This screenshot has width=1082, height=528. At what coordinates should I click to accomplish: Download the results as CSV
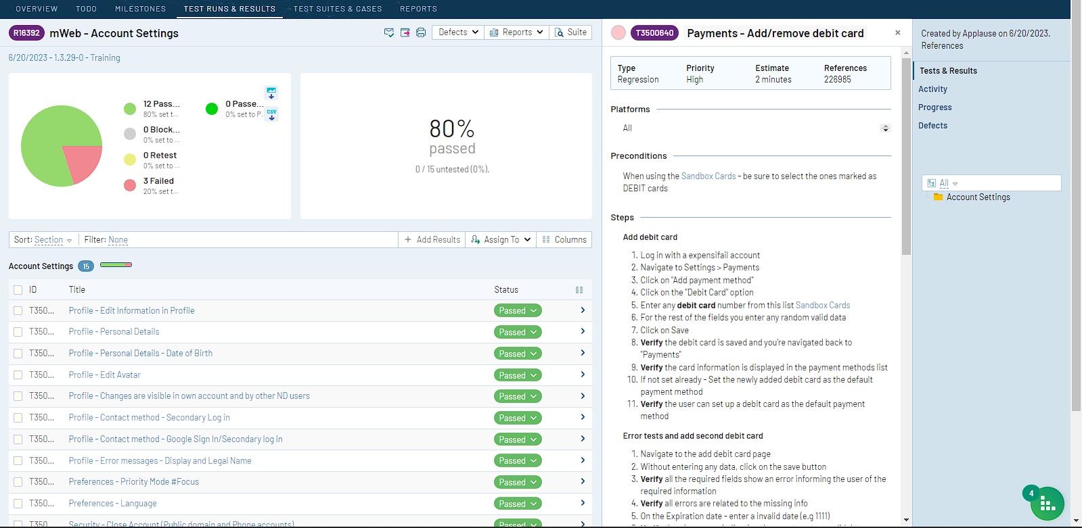point(271,114)
